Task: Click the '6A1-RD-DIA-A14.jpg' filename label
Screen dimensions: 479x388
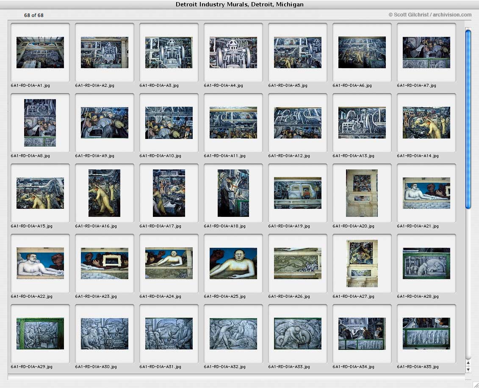Action: coord(418,156)
